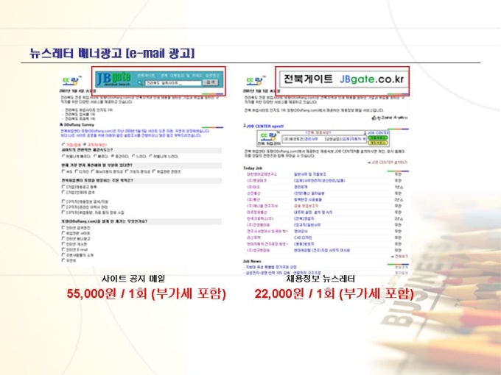
Task: Click the magnifier icon in the JBgate banner
Action: (140, 82)
